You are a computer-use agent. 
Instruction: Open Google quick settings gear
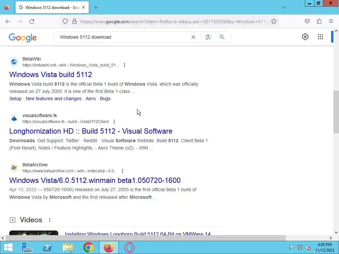[x=305, y=37]
